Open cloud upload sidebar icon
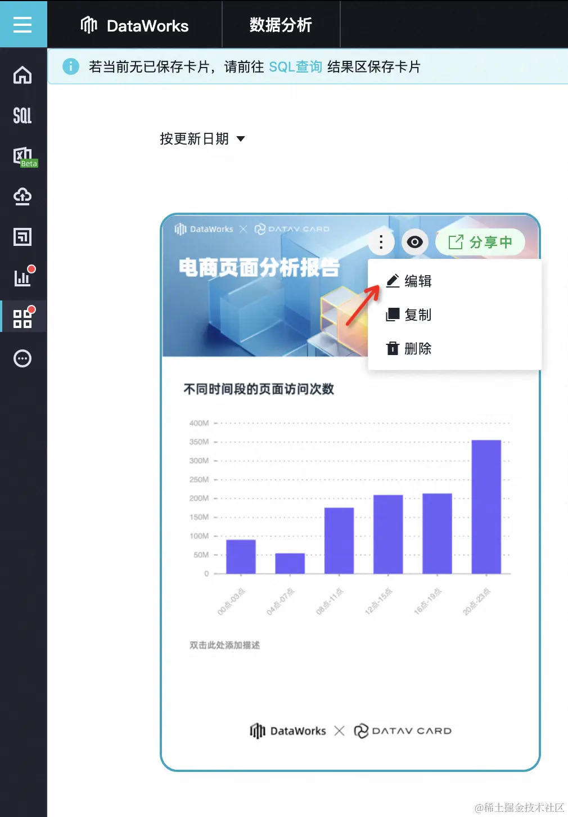 click(x=22, y=196)
